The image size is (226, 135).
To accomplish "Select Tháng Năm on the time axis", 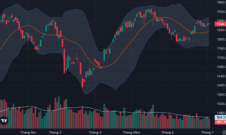I will (131, 132).
